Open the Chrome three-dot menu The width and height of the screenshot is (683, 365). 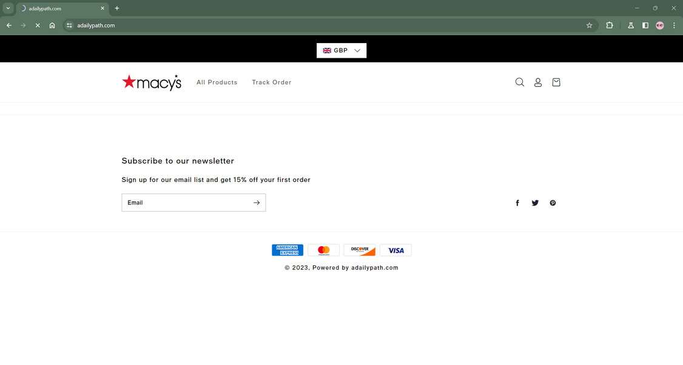point(674,25)
